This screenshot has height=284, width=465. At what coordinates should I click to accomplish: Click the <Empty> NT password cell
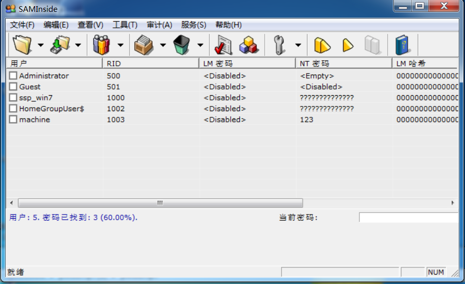pos(317,76)
